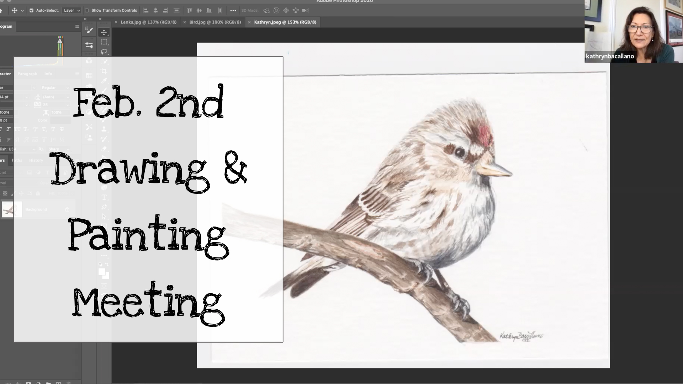Click Align horizontal centers in options bar
Image resolution: width=683 pixels, height=384 pixels.
pyautogui.click(x=155, y=10)
